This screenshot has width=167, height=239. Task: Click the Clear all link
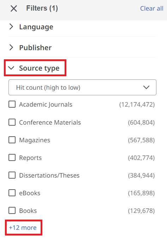pos(151,8)
